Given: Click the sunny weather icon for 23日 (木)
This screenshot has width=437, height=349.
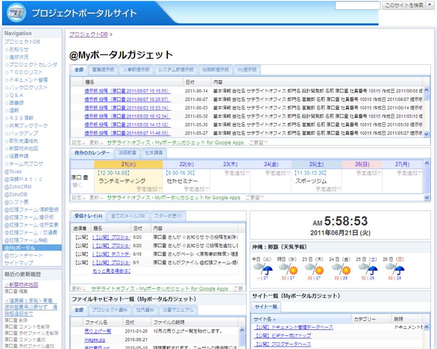Looking at the screenshot, I should click(316, 270).
